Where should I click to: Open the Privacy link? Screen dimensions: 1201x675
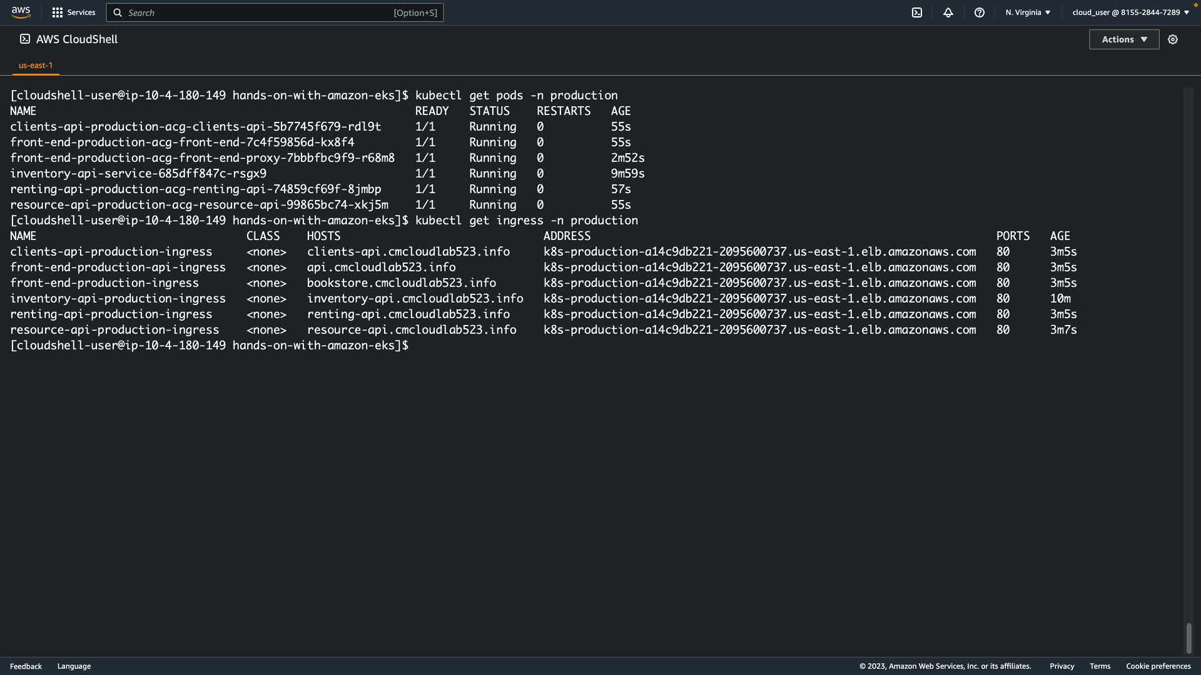1062,666
